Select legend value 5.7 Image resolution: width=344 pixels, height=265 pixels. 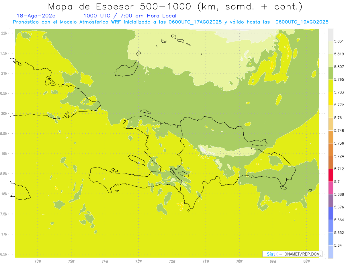[337, 182]
